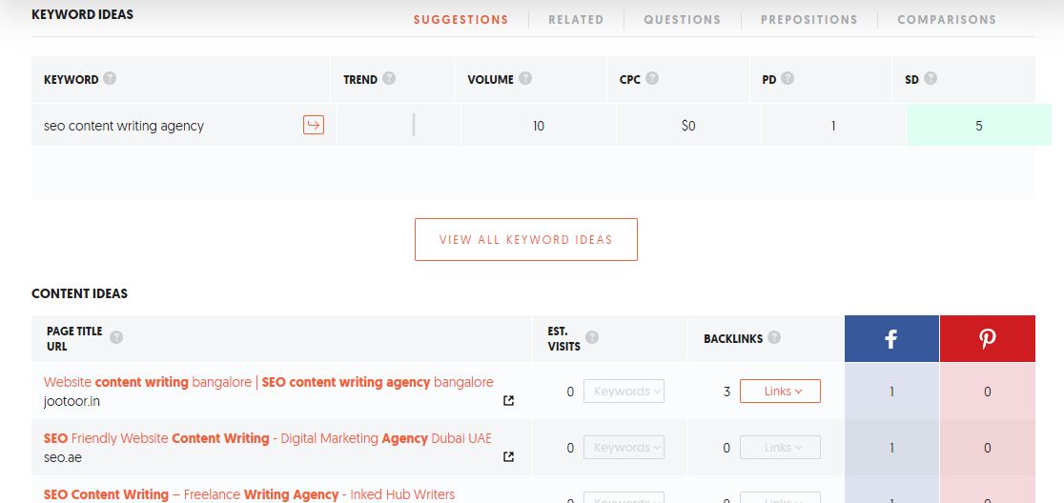Open the Comparisons tab
The width and height of the screenshot is (1064, 503).
946,19
